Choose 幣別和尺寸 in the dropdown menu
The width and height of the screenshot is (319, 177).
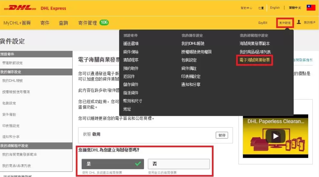132,101
